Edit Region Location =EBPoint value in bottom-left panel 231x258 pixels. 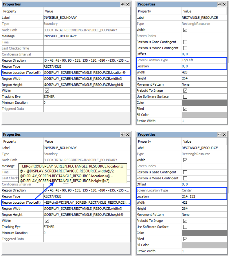[x=87, y=203]
